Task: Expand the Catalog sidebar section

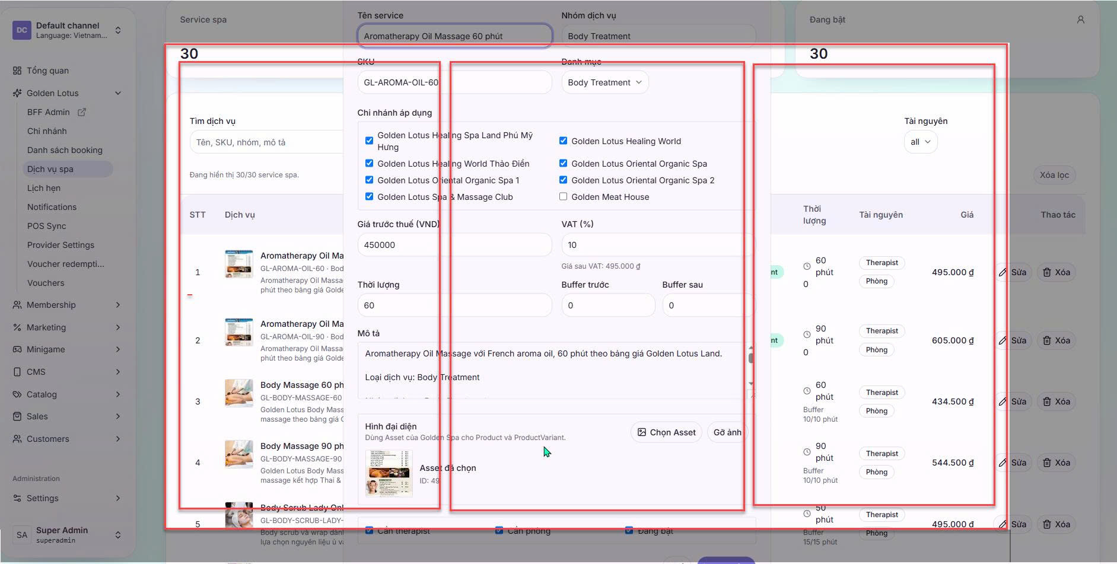Action: [x=67, y=394]
